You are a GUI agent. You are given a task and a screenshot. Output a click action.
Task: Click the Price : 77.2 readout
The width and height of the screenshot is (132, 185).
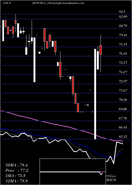click(17, 170)
